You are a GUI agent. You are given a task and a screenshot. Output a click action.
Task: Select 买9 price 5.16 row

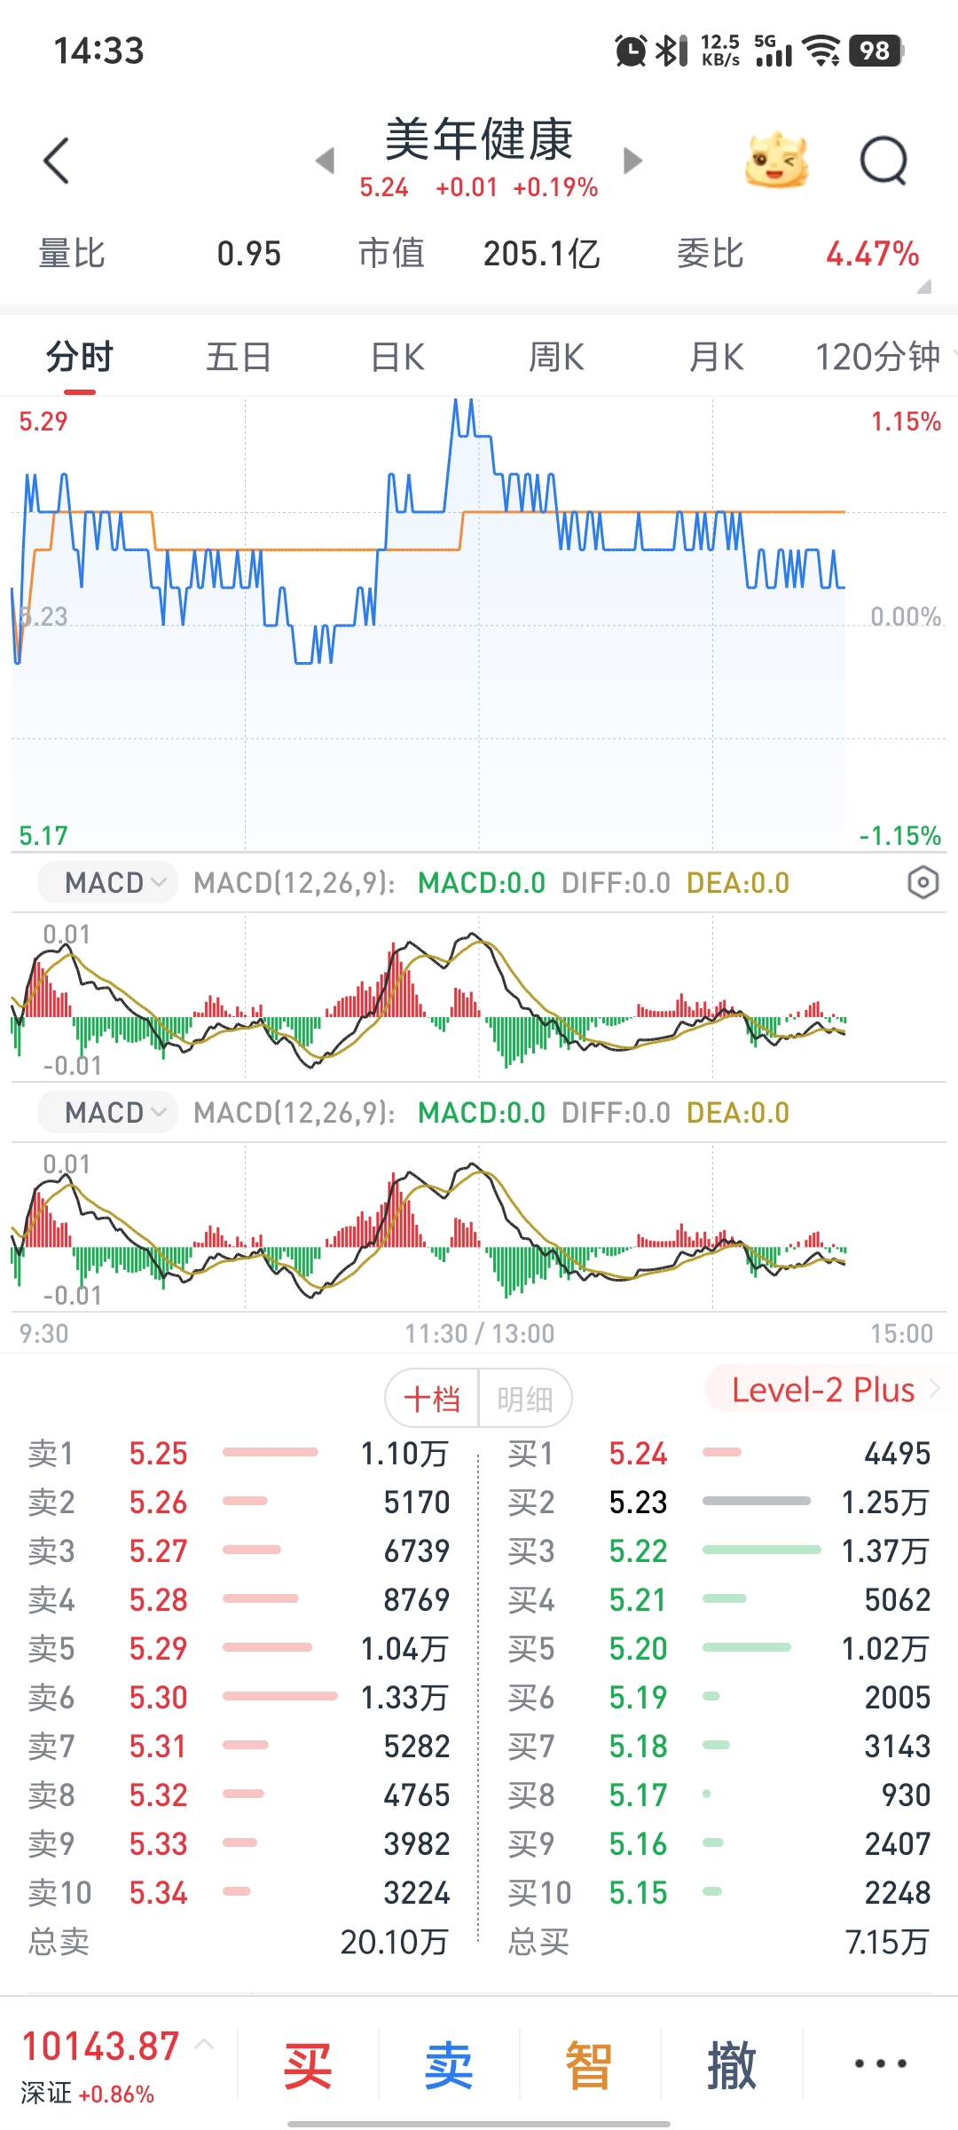pyautogui.click(x=718, y=1843)
